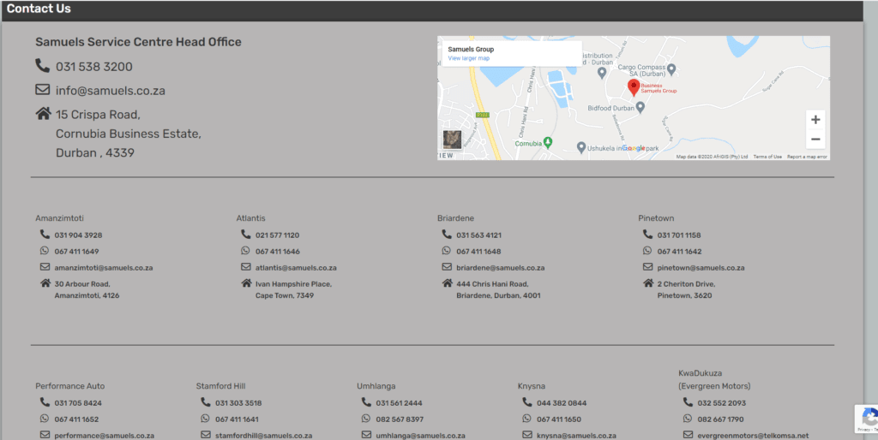
Task: Click the Ushukela industrial park marker
Action: coord(581,147)
